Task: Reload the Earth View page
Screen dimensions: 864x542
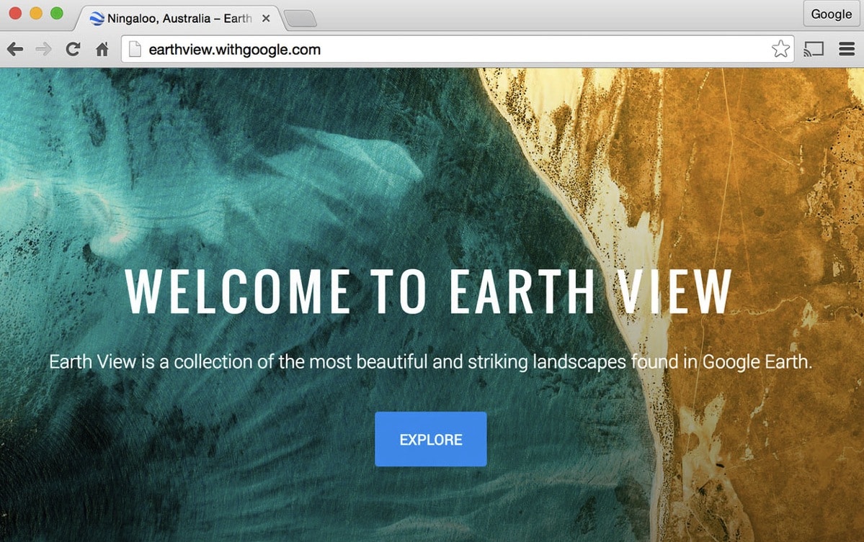Action: [x=73, y=50]
